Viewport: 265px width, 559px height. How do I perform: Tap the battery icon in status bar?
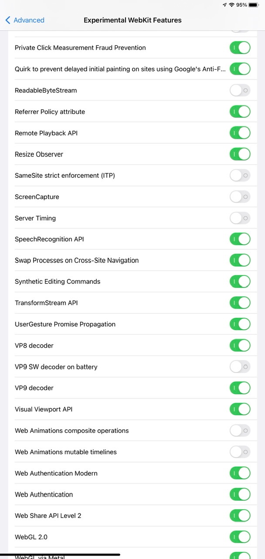tap(254, 5)
